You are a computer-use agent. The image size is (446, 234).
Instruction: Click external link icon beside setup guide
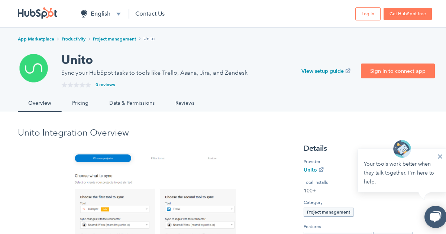point(348,71)
